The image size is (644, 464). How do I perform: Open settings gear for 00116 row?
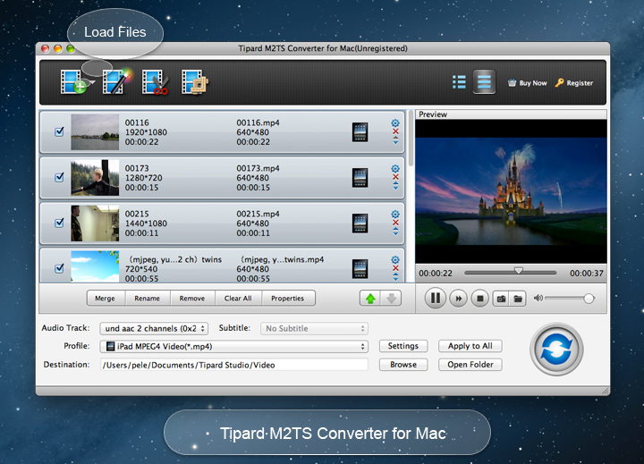(395, 122)
